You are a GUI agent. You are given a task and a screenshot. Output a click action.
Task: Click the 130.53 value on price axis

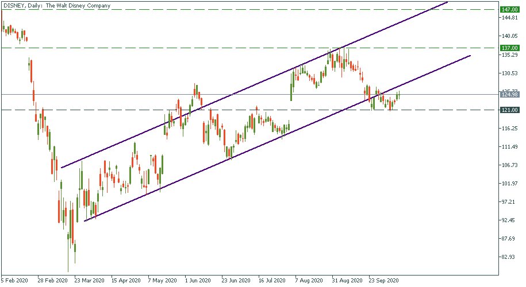[x=510, y=73]
